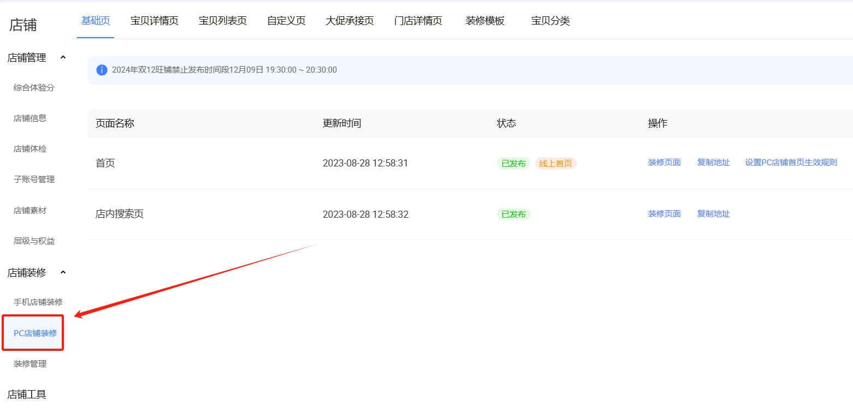Viewport: 853px width, 418px height.
Task: Click the timestamp 2023-08-28 12:58:31
Action: tap(366, 163)
